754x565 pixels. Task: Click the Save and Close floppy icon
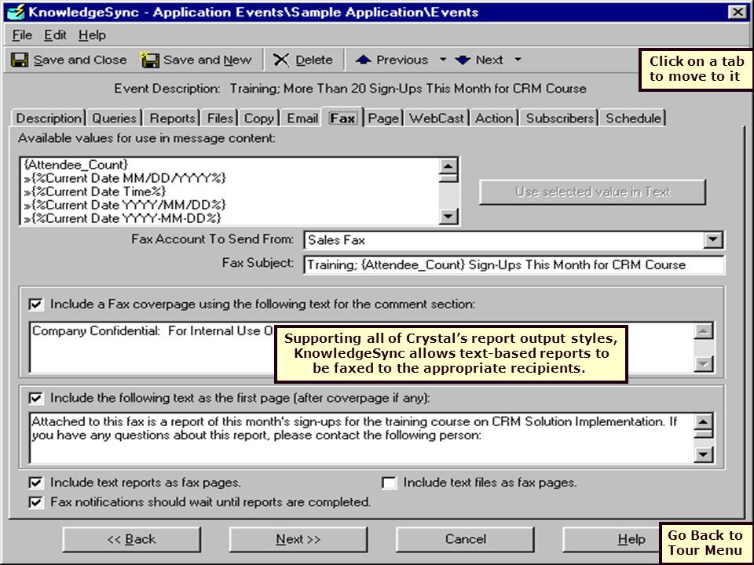click(x=20, y=60)
